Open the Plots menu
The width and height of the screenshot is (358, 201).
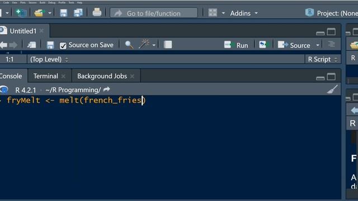tap(23, 2)
